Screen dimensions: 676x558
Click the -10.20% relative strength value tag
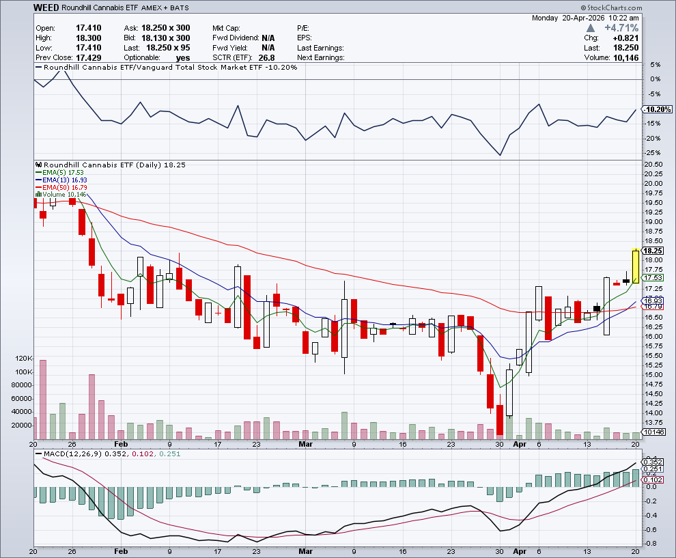[658, 109]
